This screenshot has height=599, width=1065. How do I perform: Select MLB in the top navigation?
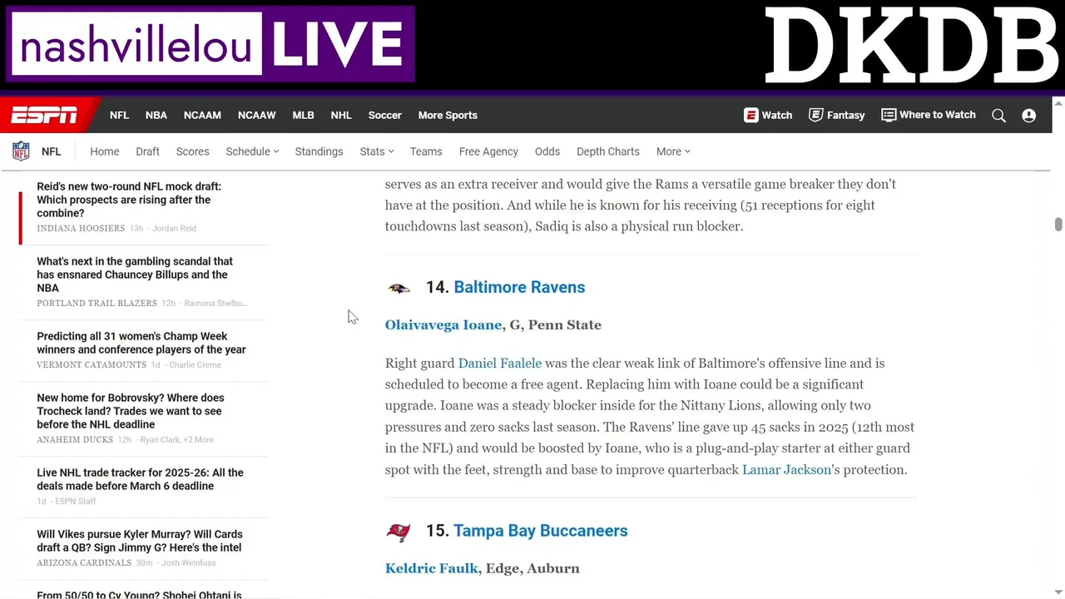[x=303, y=115]
